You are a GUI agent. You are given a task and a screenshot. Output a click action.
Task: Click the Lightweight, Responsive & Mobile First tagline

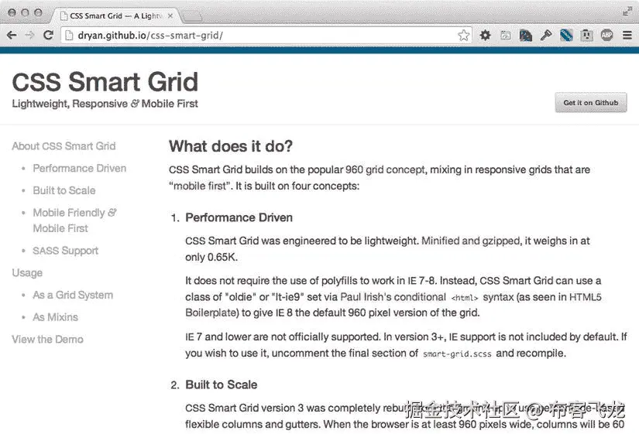105,104
